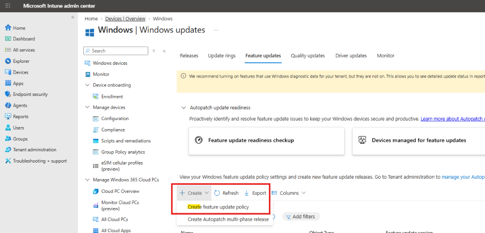Click the Monitor Cloud PCs chart icon
Viewport: 485px width, 233px height.
96,206
